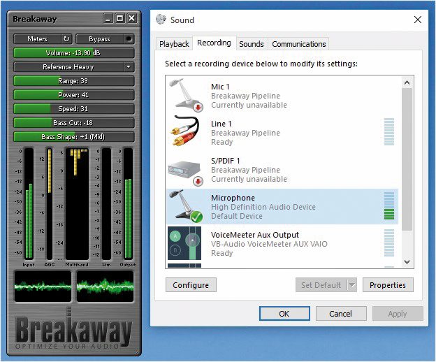
Task: Click the right waveform display in Breakaway
Action: coord(105,287)
